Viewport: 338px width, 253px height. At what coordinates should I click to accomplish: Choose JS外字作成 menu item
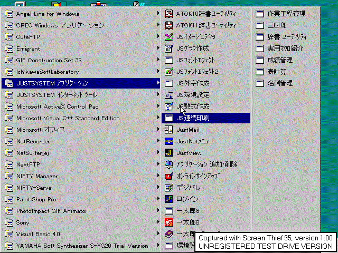206,83
